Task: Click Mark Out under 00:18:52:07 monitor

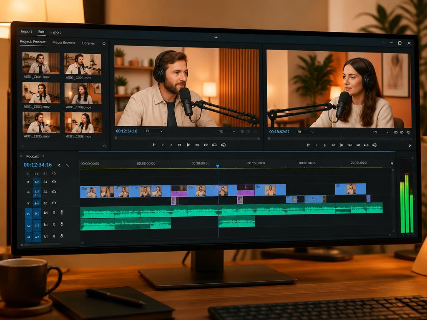Action: click(x=316, y=145)
